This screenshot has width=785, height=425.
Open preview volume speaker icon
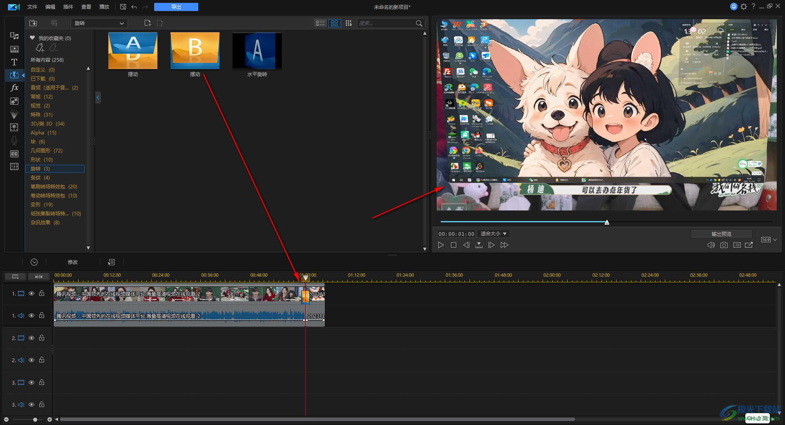(x=711, y=245)
